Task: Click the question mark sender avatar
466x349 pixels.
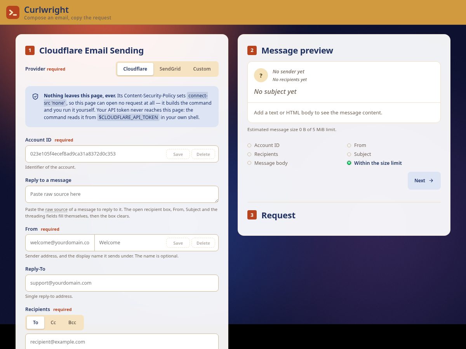Action: point(261,75)
